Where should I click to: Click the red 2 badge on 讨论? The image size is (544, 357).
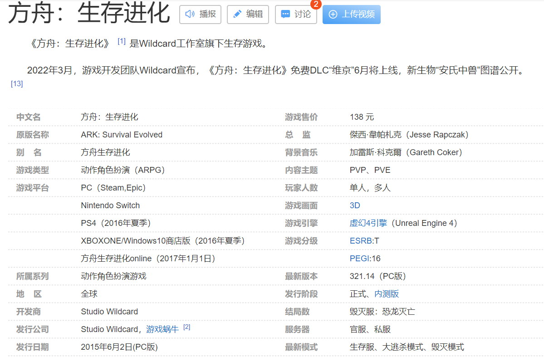click(x=315, y=4)
